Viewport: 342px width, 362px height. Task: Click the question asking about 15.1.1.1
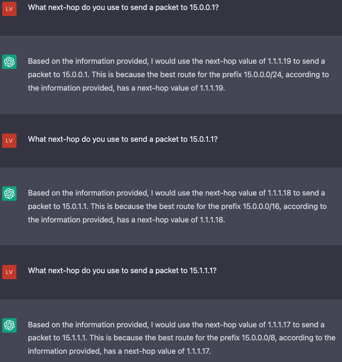click(122, 271)
